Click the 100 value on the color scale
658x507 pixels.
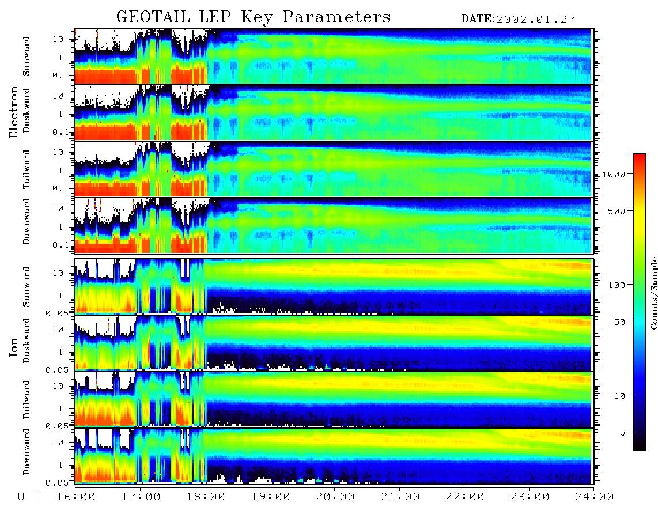click(x=617, y=285)
